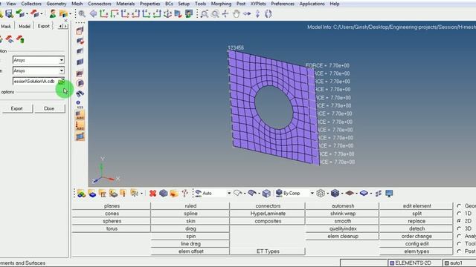This screenshot has width=476, height=267.
Task: Click the auto1 component status box
Action: (x=460, y=263)
